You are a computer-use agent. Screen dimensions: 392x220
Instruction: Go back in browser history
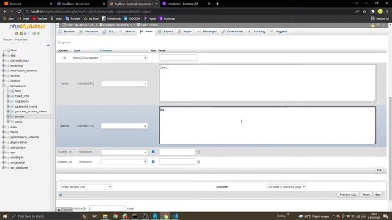pos(5,12)
